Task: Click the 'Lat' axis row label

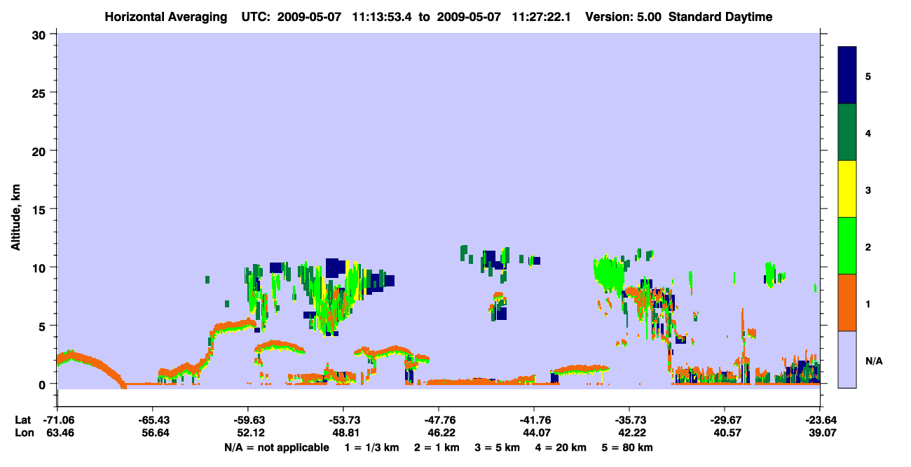Action: (x=23, y=420)
